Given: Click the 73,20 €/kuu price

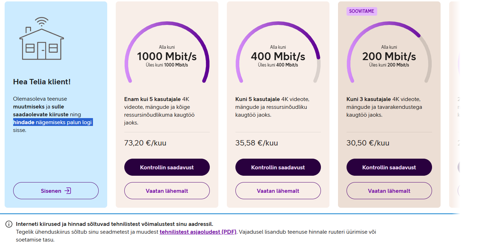Looking at the screenshot, I should pos(145,143).
